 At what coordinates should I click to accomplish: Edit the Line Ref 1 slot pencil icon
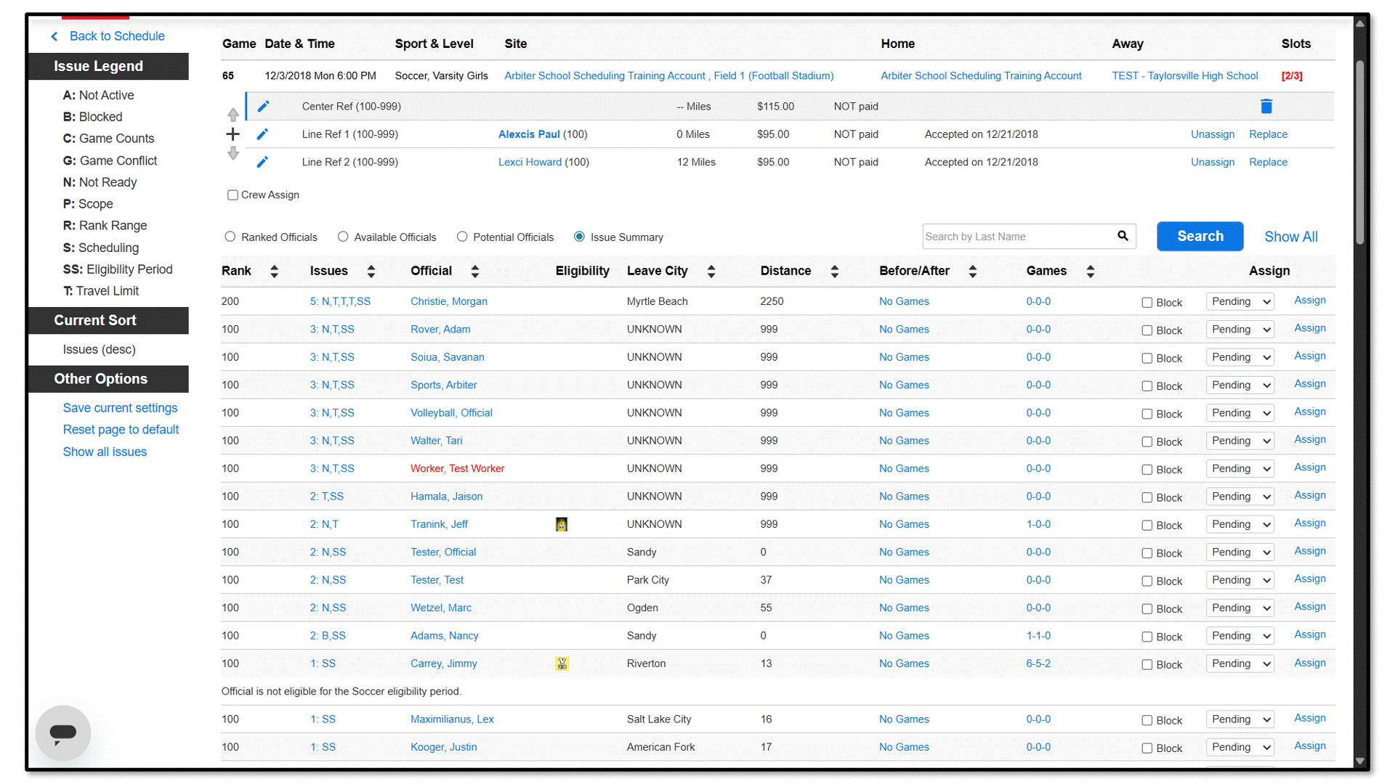coord(262,134)
